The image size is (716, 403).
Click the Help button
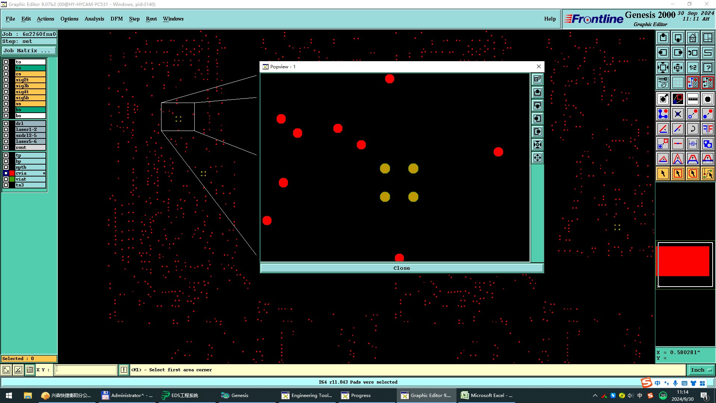point(550,19)
